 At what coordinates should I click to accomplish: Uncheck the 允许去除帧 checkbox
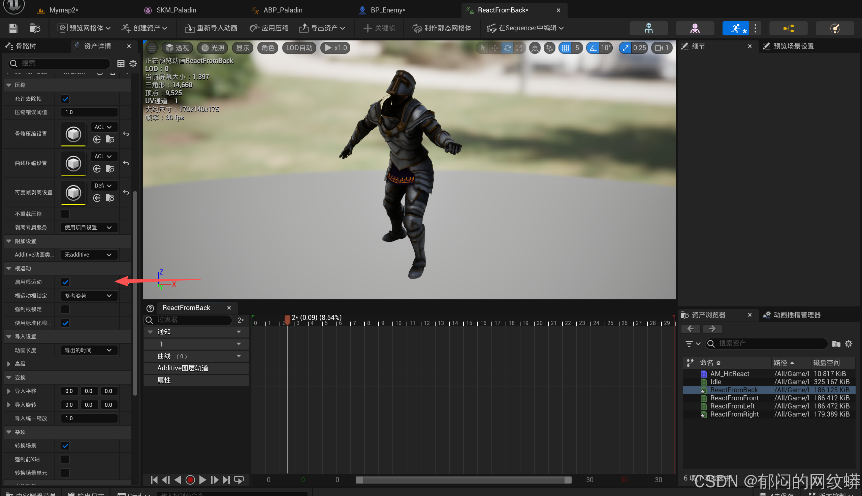pos(65,99)
